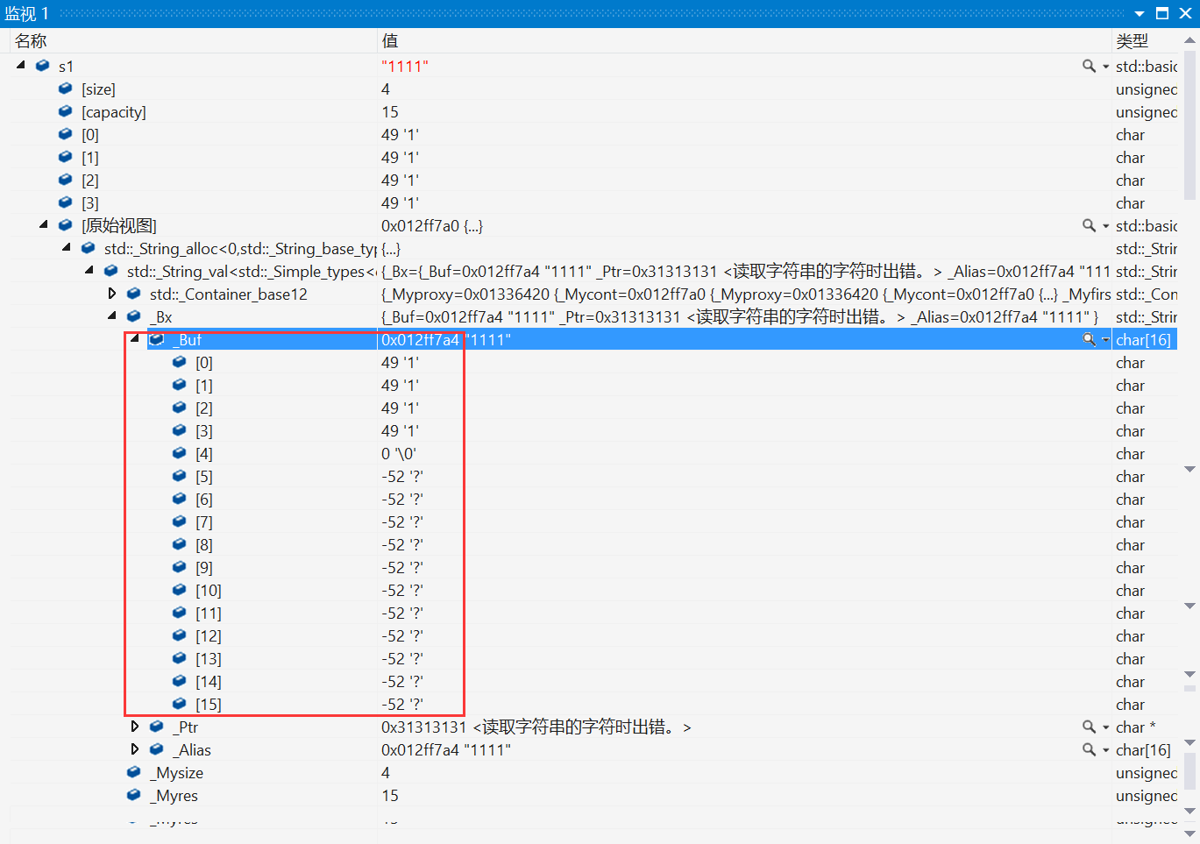Click the _Alias value 0x012ff7a4 "1111"
This screenshot has width=1200, height=844.
pyautogui.click(x=446, y=749)
